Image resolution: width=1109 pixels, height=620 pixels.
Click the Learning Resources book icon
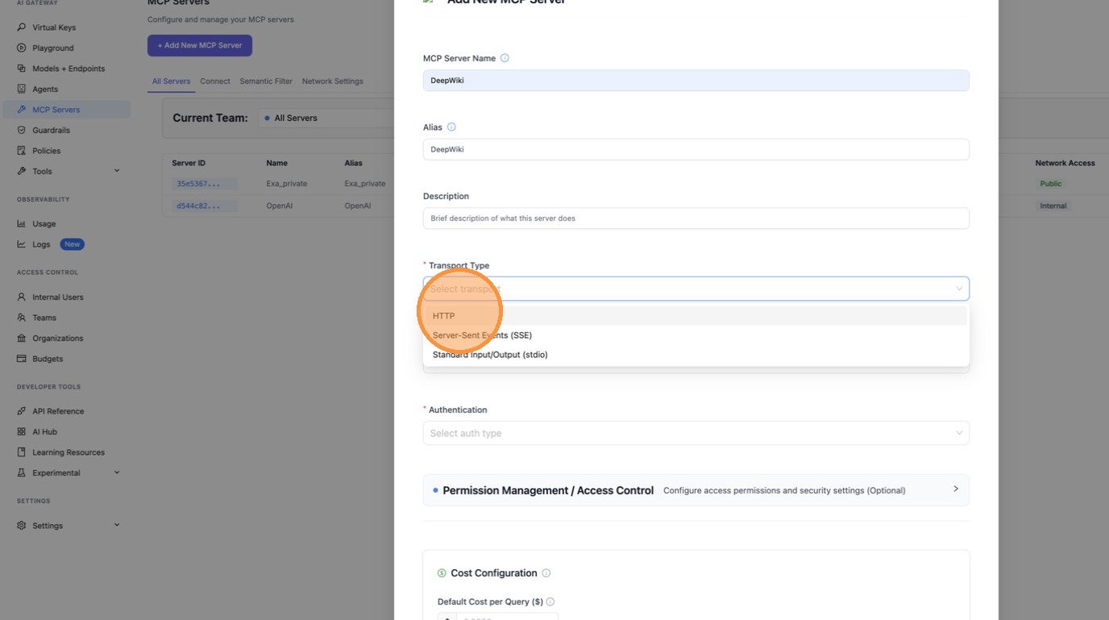[22, 452]
